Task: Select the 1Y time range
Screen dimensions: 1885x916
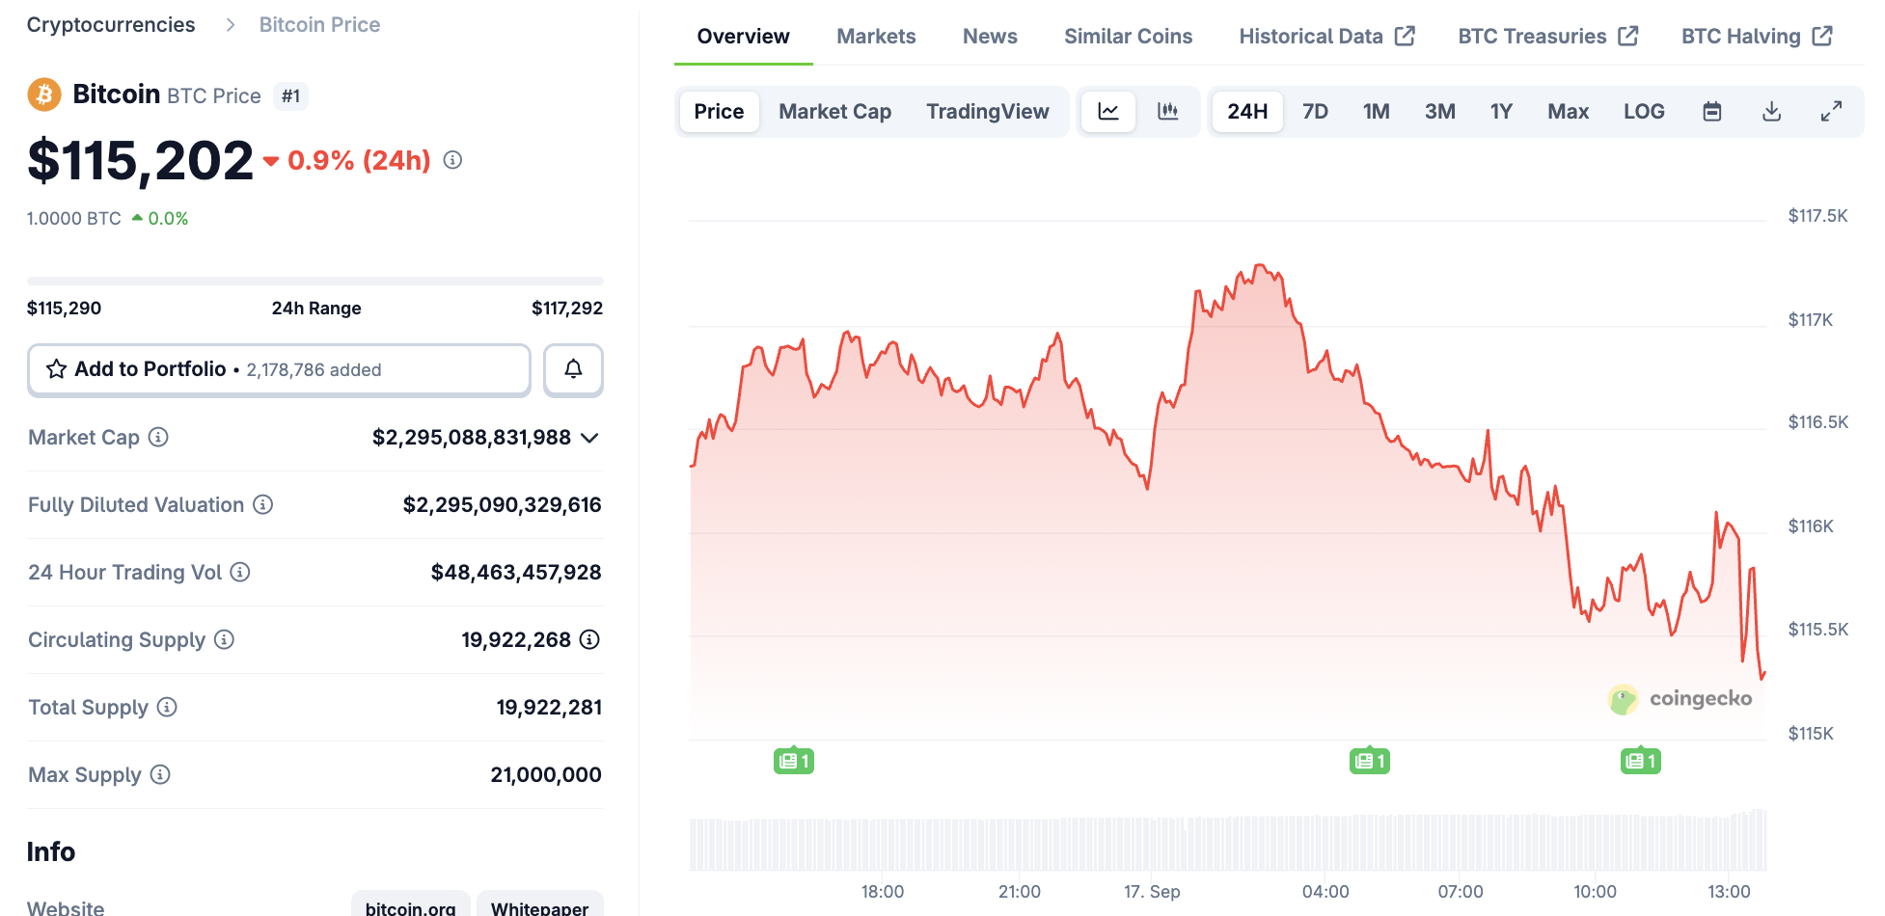Action: point(1501,112)
